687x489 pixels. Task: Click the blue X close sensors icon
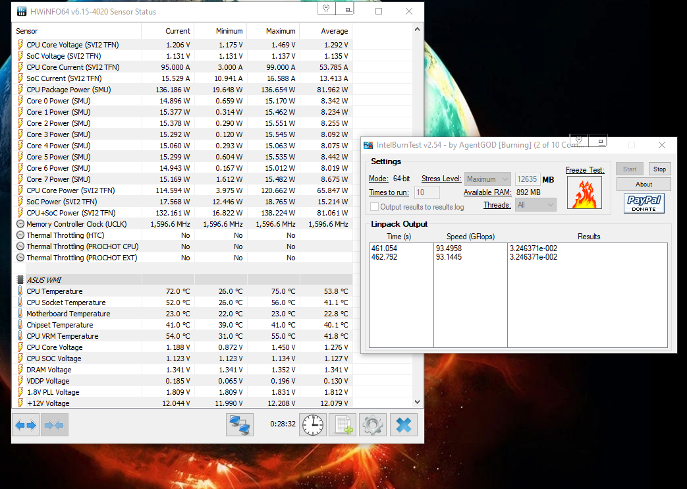[x=403, y=426]
